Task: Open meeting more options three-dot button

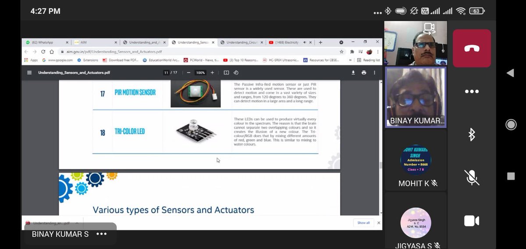Action: [x=472, y=92]
